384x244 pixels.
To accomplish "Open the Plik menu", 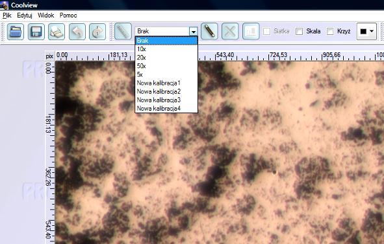I will click(x=7, y=16).
